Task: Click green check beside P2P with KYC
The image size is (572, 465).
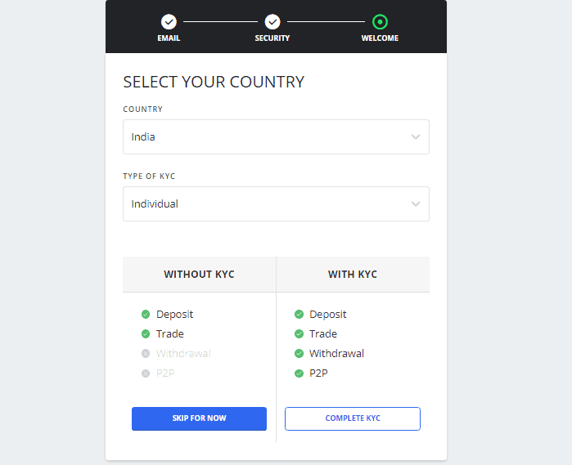Action: [x=300, y=373]
